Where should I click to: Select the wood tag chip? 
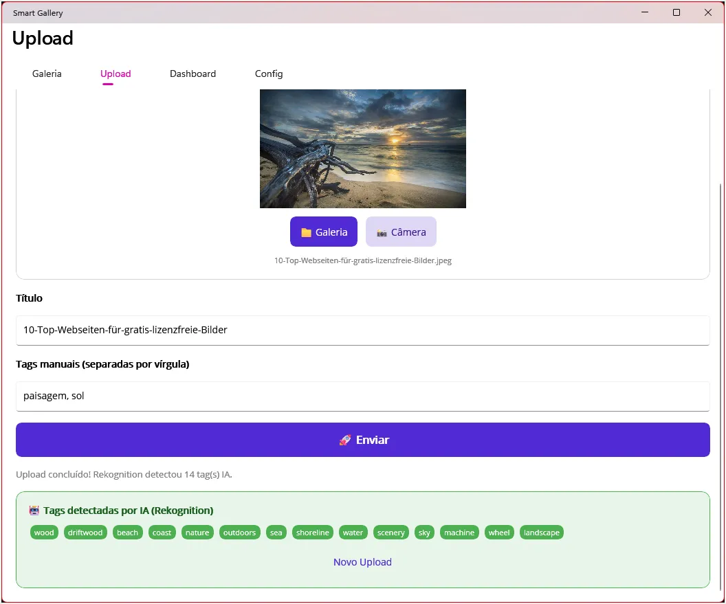[x=44, y=533]
